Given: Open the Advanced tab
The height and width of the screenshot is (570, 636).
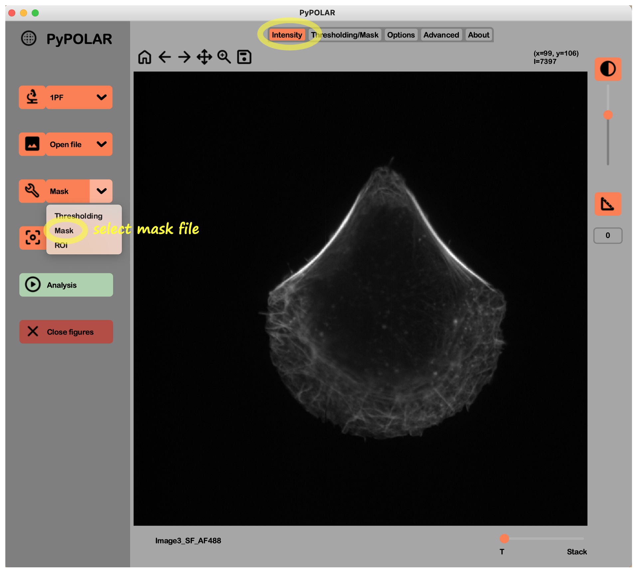Looking at the screenshot, I should click(x=441, y=35).
